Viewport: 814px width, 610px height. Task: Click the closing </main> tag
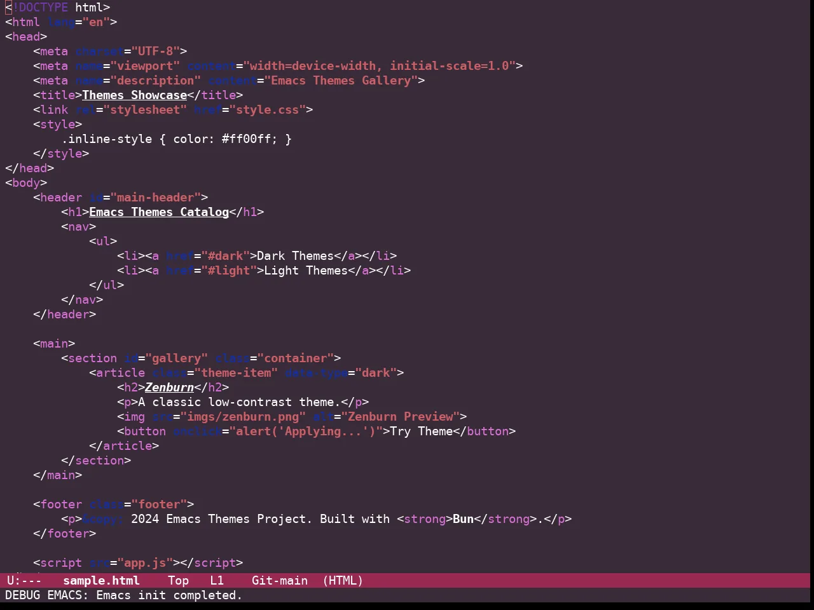tap(58, 475)
